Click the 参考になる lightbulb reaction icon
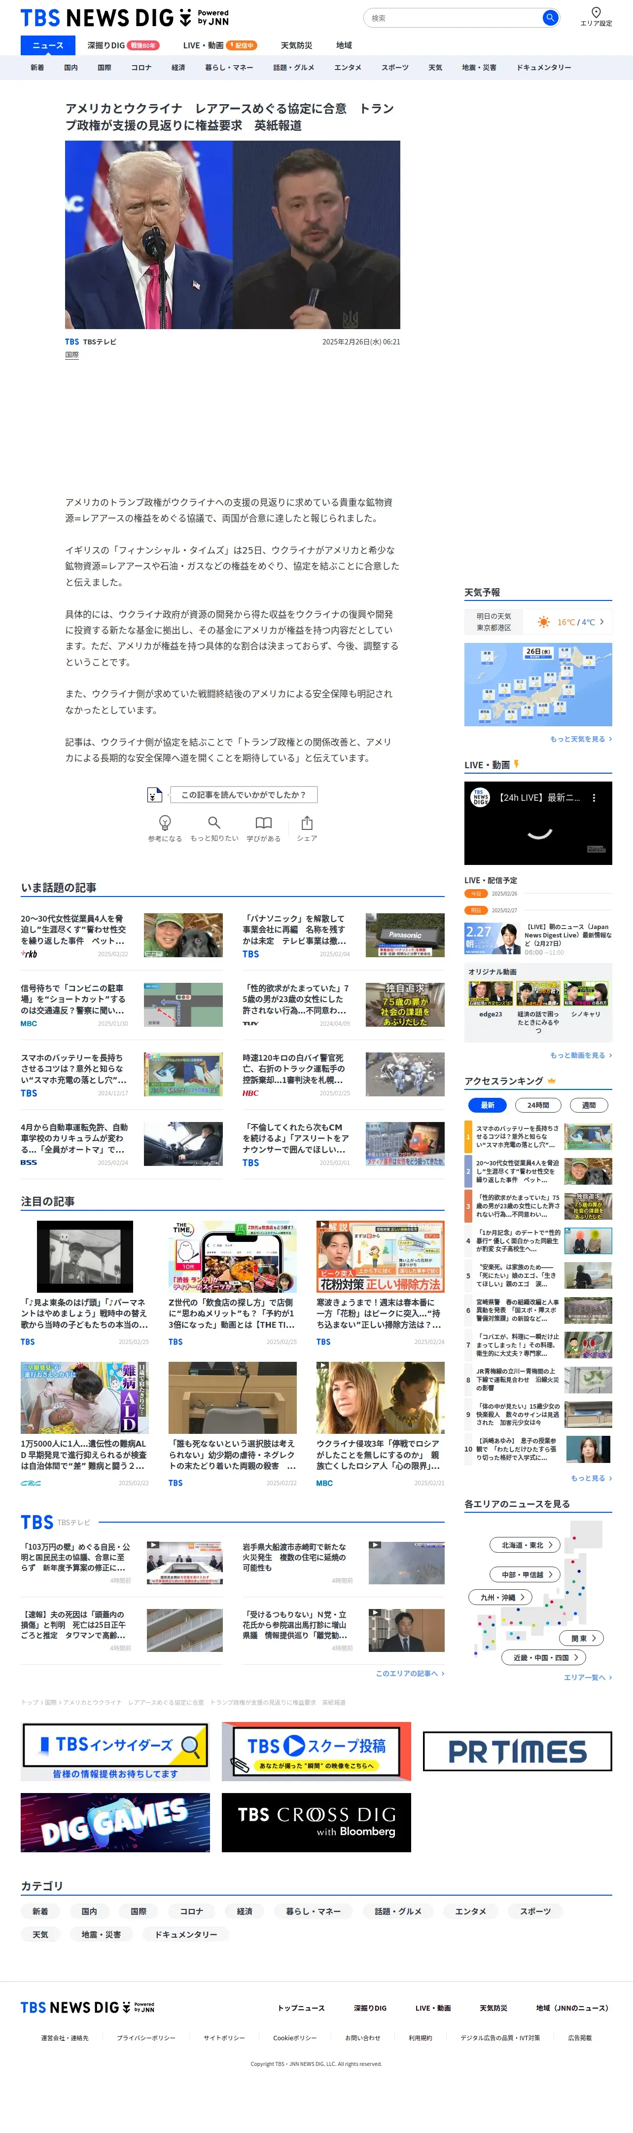This screenshot has width=633, height=2133. pyautogui.click(x=165, y=822)
